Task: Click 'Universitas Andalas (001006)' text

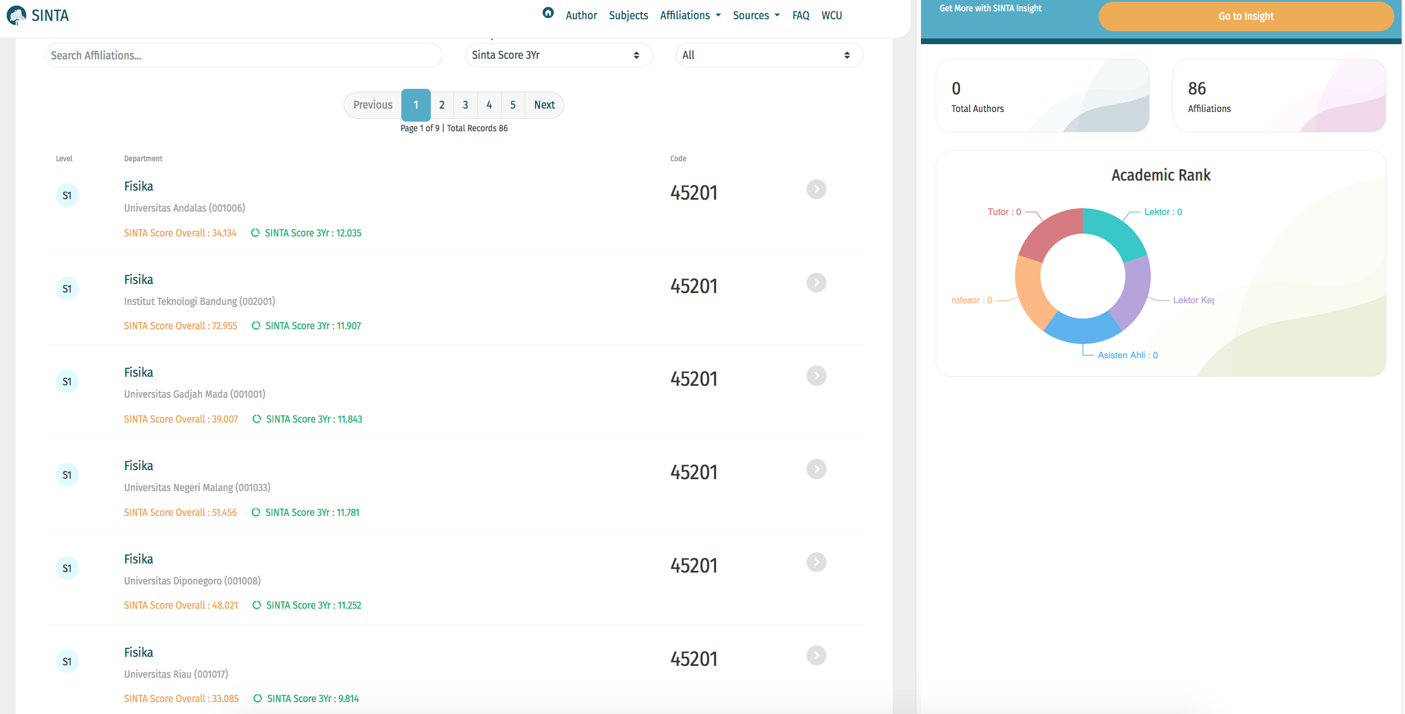Action: click(x=185, y=208)
